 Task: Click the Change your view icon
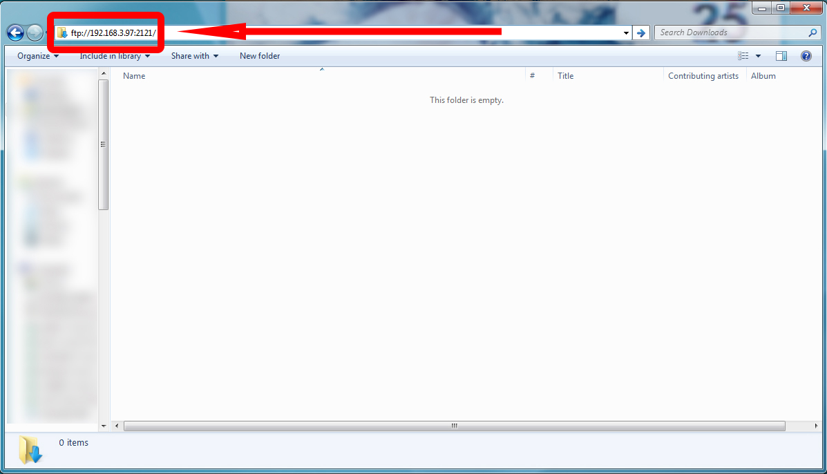pos(743,56)
